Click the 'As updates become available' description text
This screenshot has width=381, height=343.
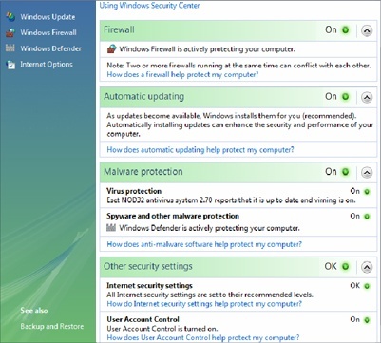[240, 124]
